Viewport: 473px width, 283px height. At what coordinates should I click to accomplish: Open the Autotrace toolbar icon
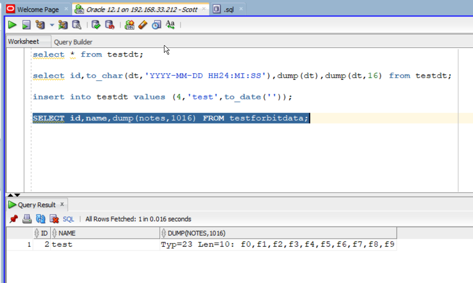(63, 25)
